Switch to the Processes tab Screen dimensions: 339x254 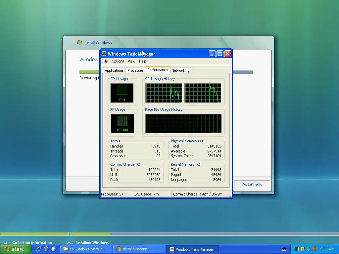(x=135, y=70)
